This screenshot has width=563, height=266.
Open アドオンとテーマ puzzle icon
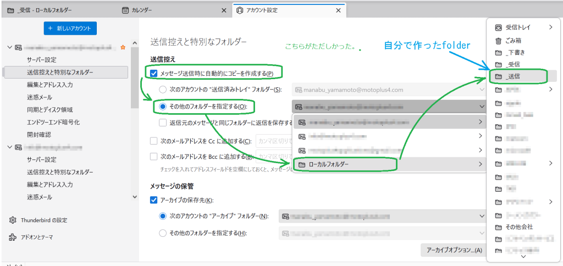coord(13,238)
